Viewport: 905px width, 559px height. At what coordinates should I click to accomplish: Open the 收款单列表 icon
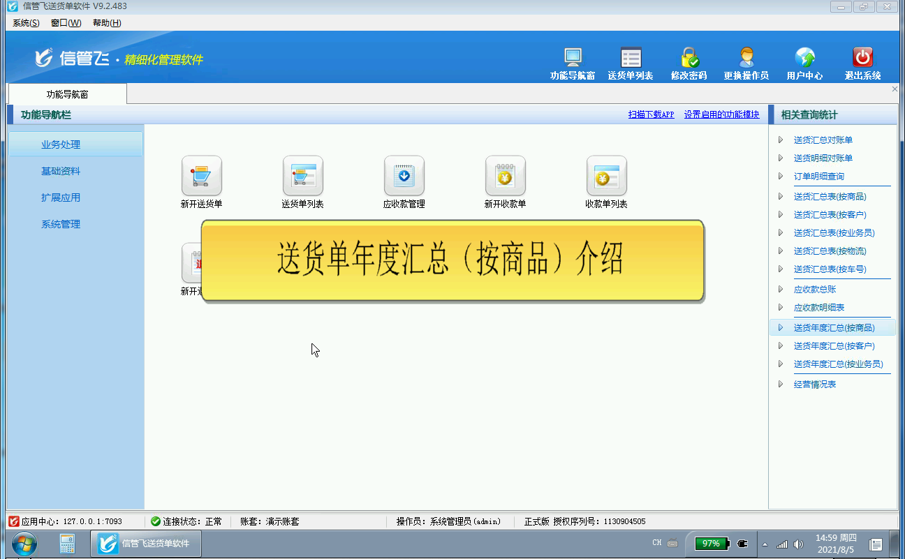tap(606, 176)
